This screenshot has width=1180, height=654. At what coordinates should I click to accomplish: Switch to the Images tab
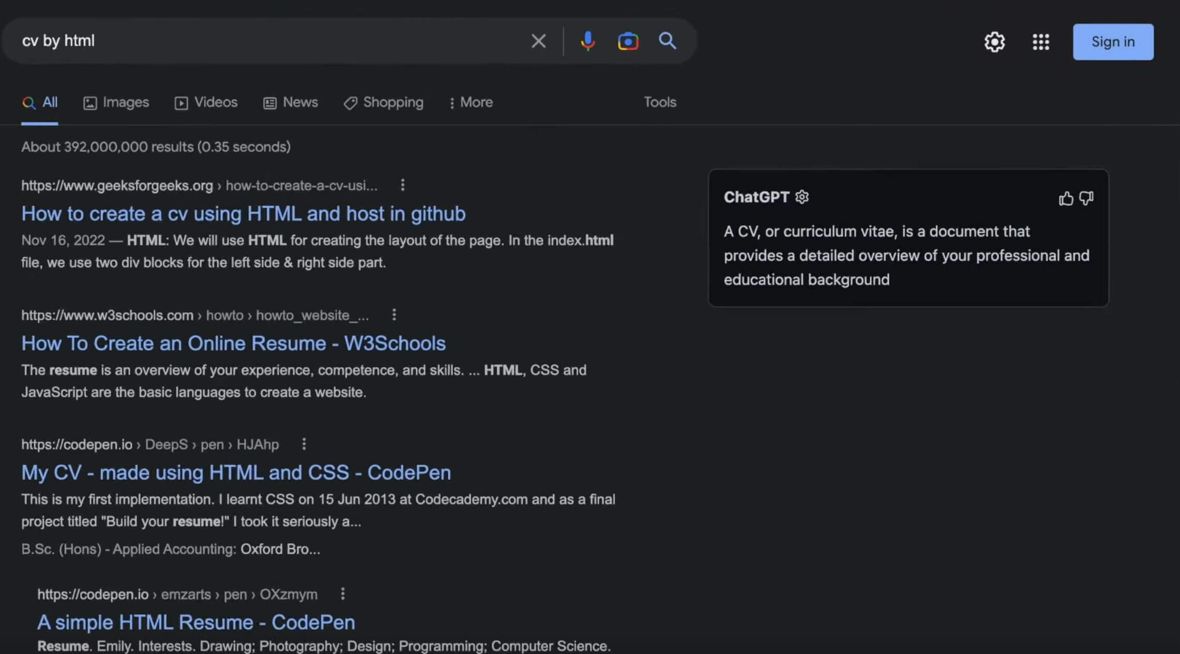coord(116,102)
